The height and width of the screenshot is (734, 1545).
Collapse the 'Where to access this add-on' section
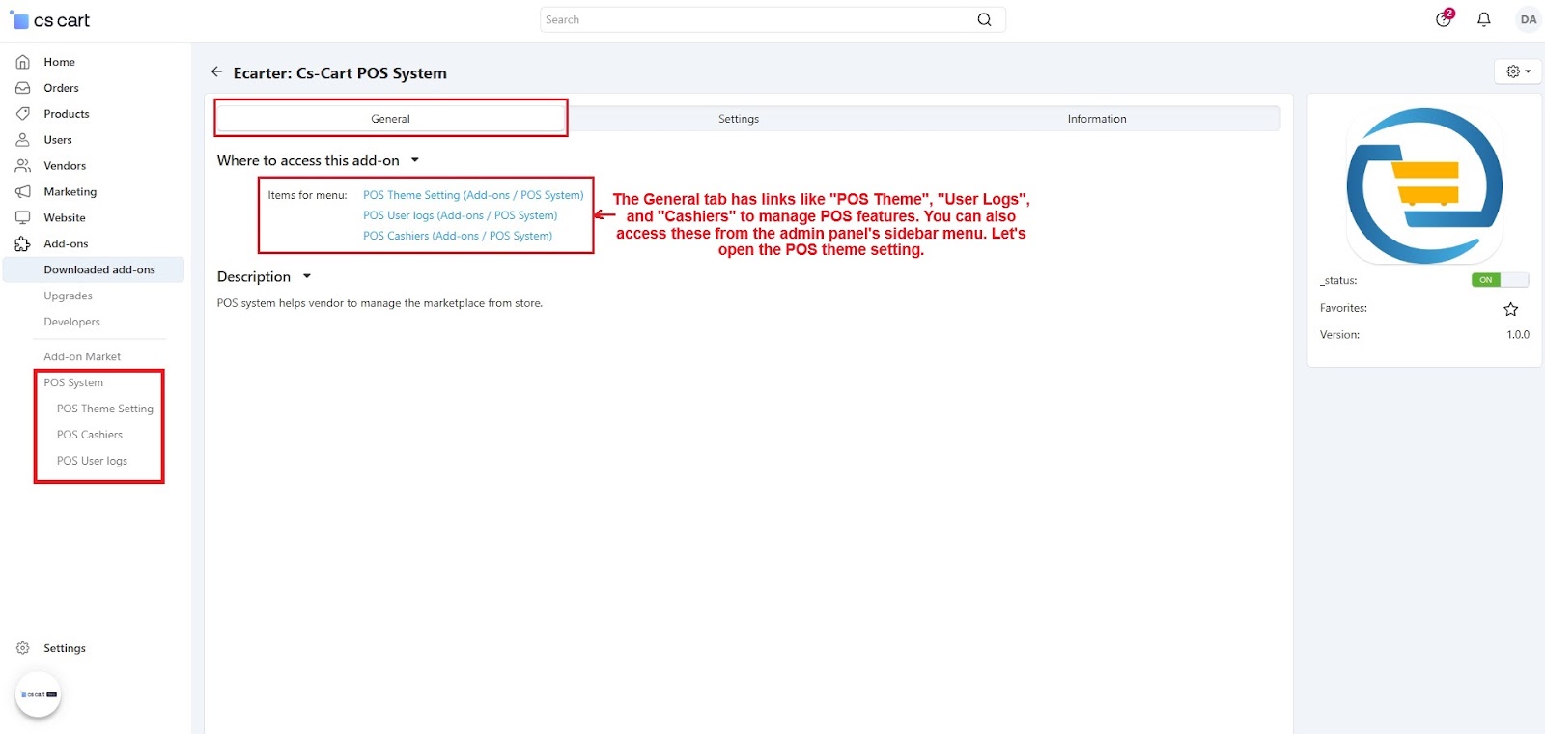415,160
